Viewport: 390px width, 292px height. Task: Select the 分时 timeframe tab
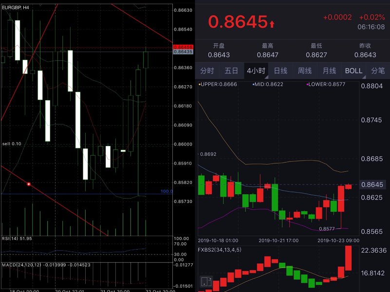pos(207,71)
